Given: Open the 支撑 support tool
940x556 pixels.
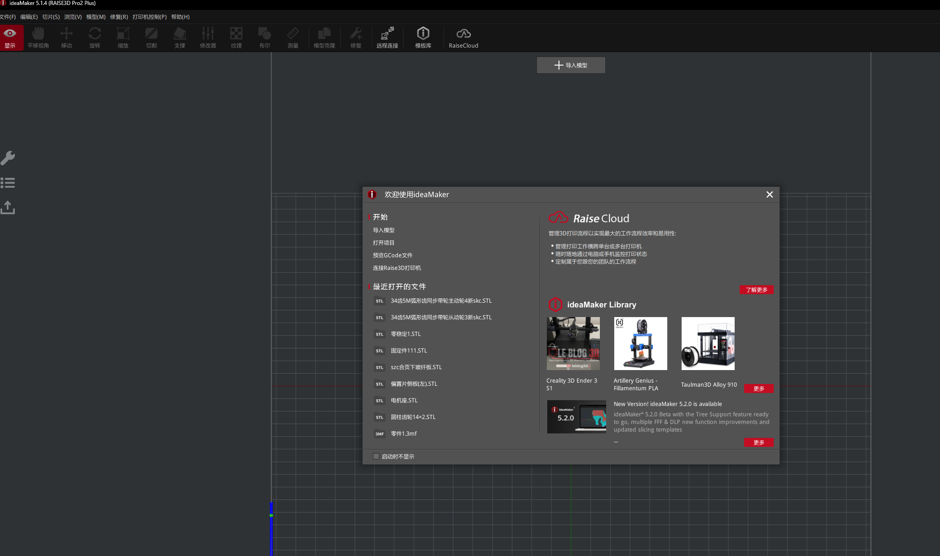Looking at the screenshot, I should (180, 38).
